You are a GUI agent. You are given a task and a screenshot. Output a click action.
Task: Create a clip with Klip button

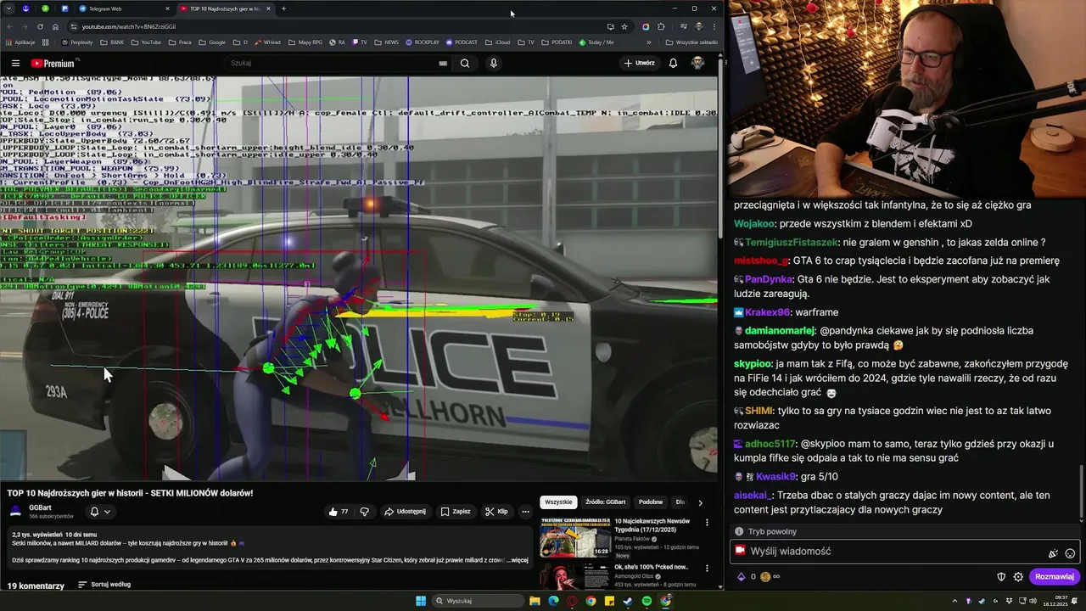tap(496, 512)
